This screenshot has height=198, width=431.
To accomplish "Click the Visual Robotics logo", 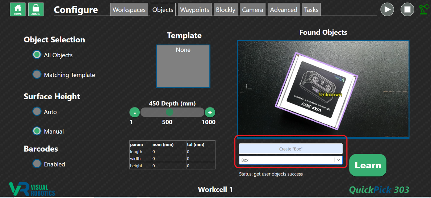I will coord(32,189).
